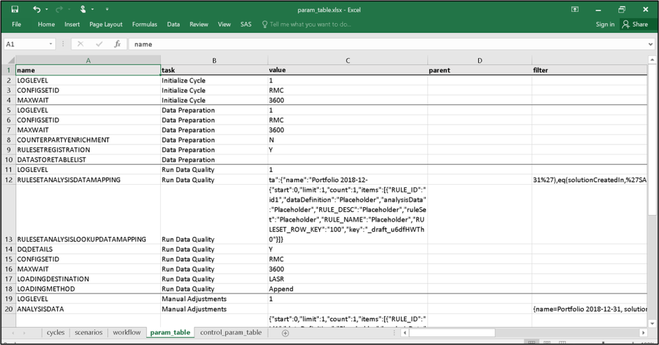Click the Redo arrow icon
This screenshot has width=659, height=345.
tap(61, 9)
